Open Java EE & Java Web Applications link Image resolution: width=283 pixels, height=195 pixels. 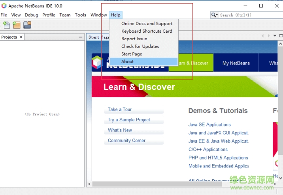219,141
